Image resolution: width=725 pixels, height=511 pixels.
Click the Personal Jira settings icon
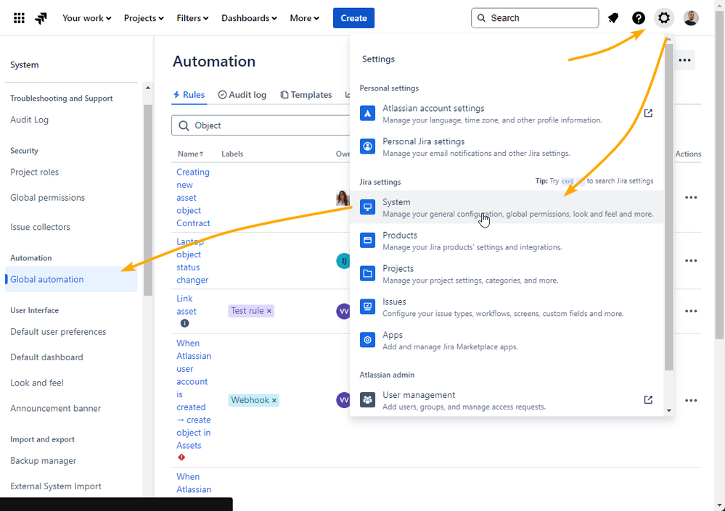tap(368, 147)
